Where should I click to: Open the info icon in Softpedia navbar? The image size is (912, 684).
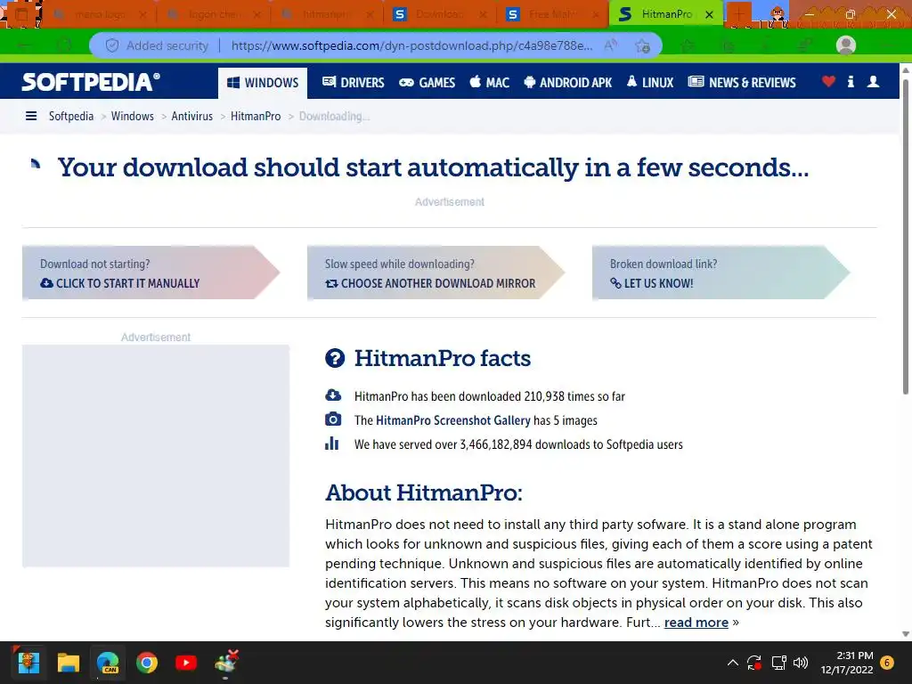851,81
